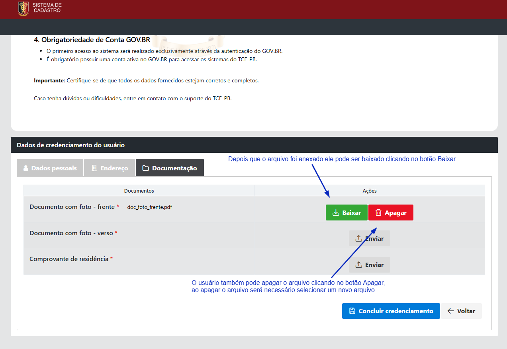
Task: Click upload icon in Comprovante de residência row
Action: (x=359, y=265)
